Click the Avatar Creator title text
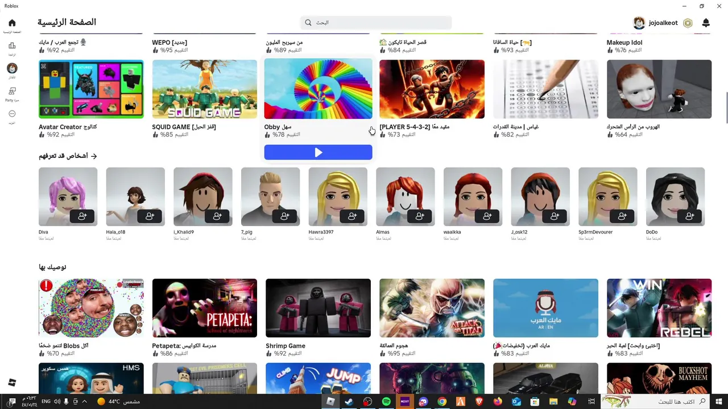This screenshot has width=728, height=409. pyautogui.click(x=68, y=127)
